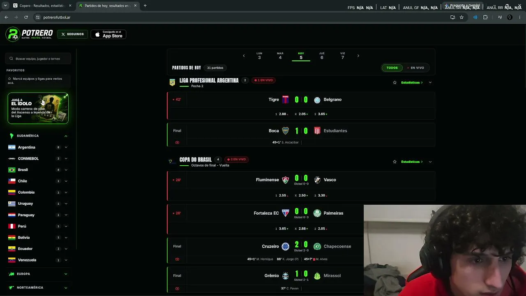Click the Palmeiras team crest
The width and height of the screenshot is (526, 296).
click(317, 213)
